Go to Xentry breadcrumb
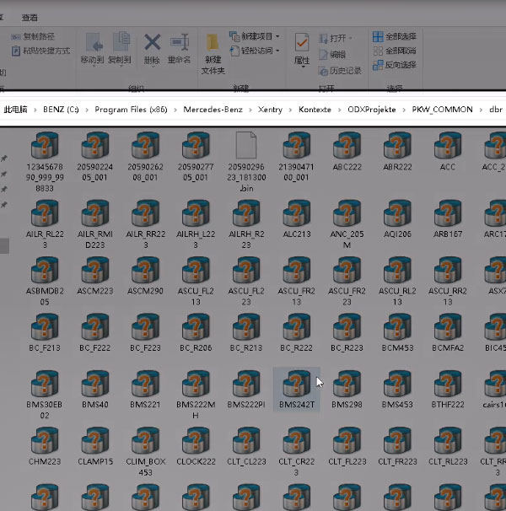Screen dimensions: 506x511 click(270, 110)
